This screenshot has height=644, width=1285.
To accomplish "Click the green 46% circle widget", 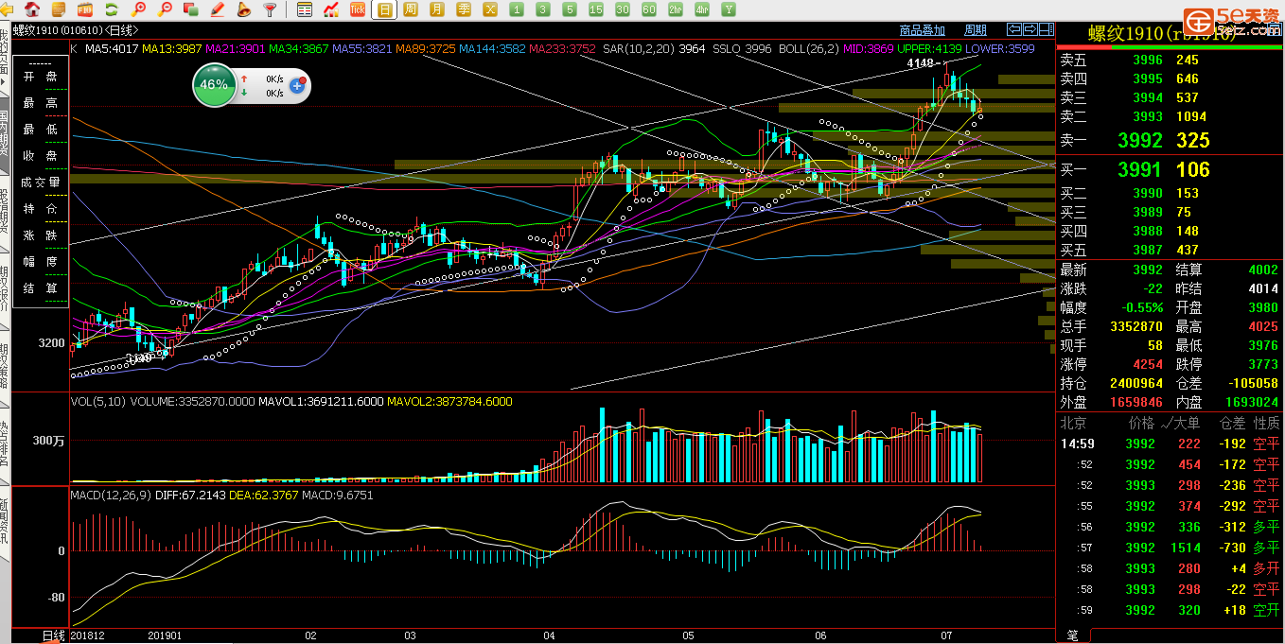I will tap(214, 84).
